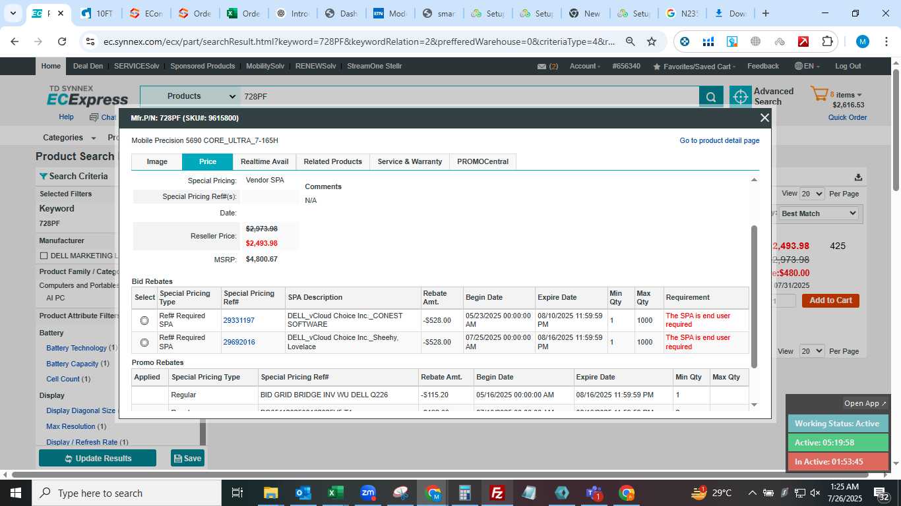Select SPA radio for ref 29692016
Screen dimensions: 901x506
pyautogui.click(x=144, y=343)
